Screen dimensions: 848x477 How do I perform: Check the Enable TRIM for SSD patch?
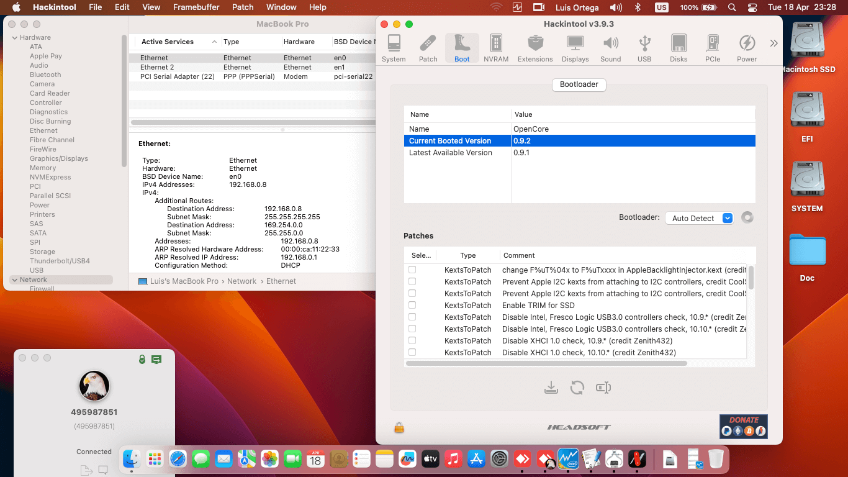click(x=412, y=305)
